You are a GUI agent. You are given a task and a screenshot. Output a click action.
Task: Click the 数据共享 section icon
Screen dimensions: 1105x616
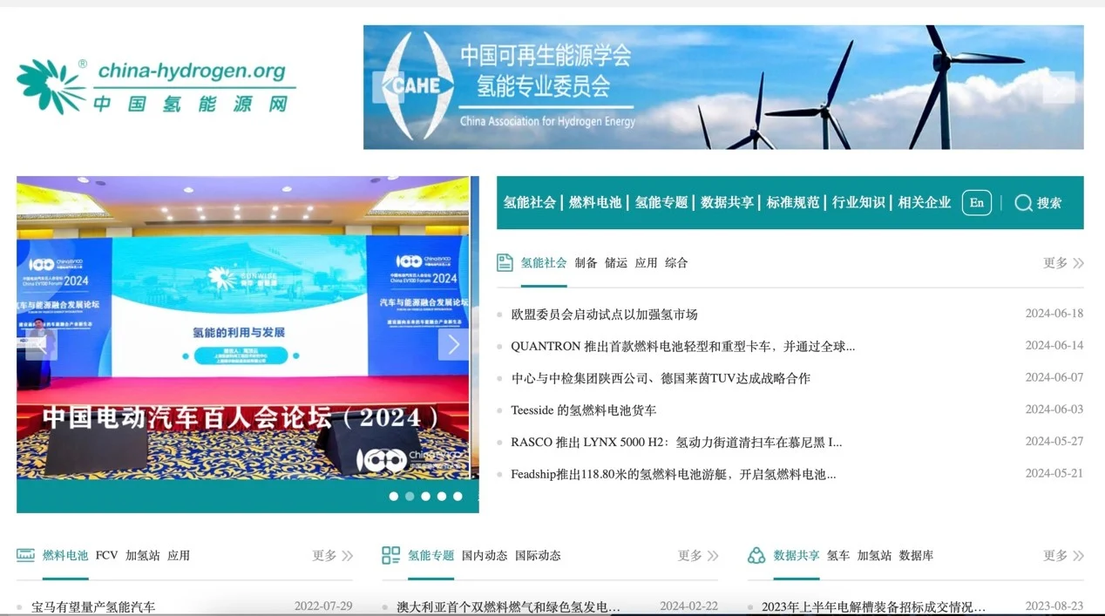click(756, 555)
